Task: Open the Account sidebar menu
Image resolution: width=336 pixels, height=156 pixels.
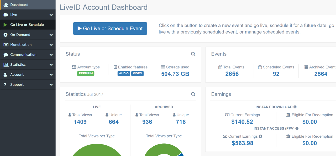Action: [x=17, y=75]
